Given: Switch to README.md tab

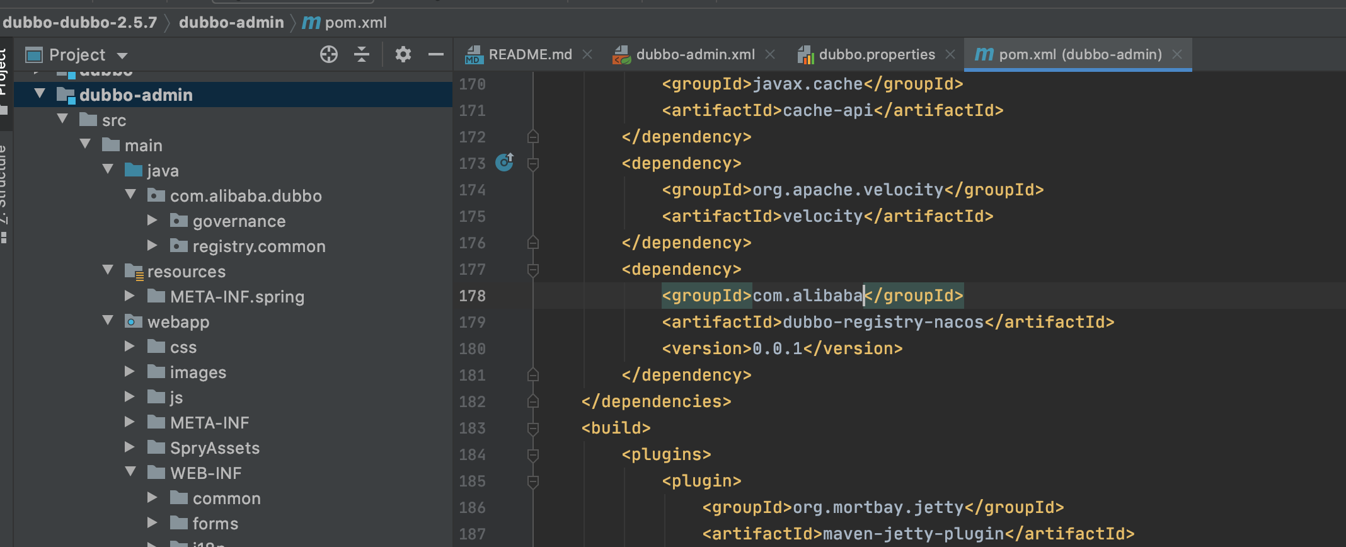Looking at the screenshot, I should click(530, 55).
